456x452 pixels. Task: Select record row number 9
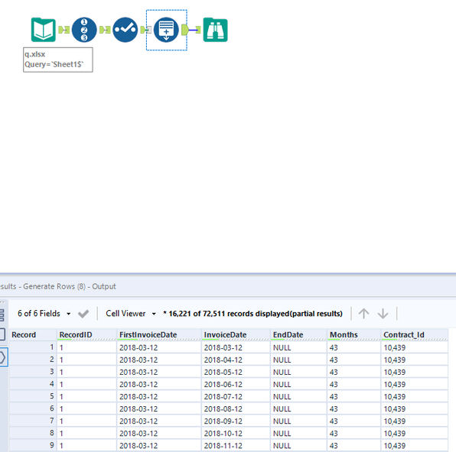33,445
